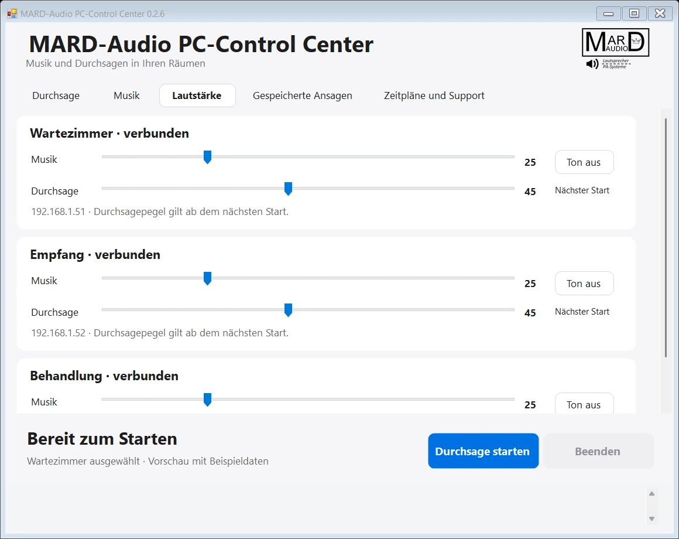Click the 192.168.1.52 info text

tap(160, 333)
